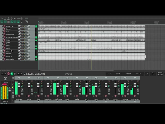
Task: Arm record on Organ mixer channel
Action: (67, 96)
